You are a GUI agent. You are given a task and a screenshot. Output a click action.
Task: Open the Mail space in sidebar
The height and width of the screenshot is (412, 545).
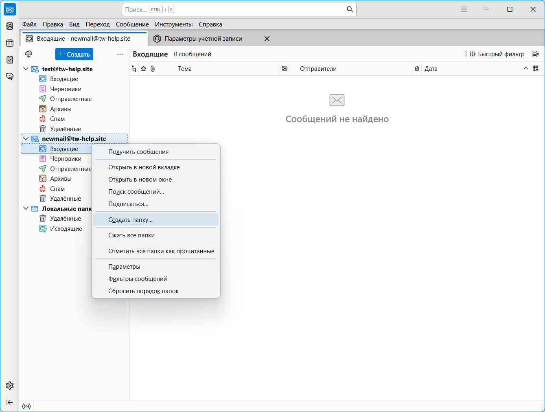10,9
